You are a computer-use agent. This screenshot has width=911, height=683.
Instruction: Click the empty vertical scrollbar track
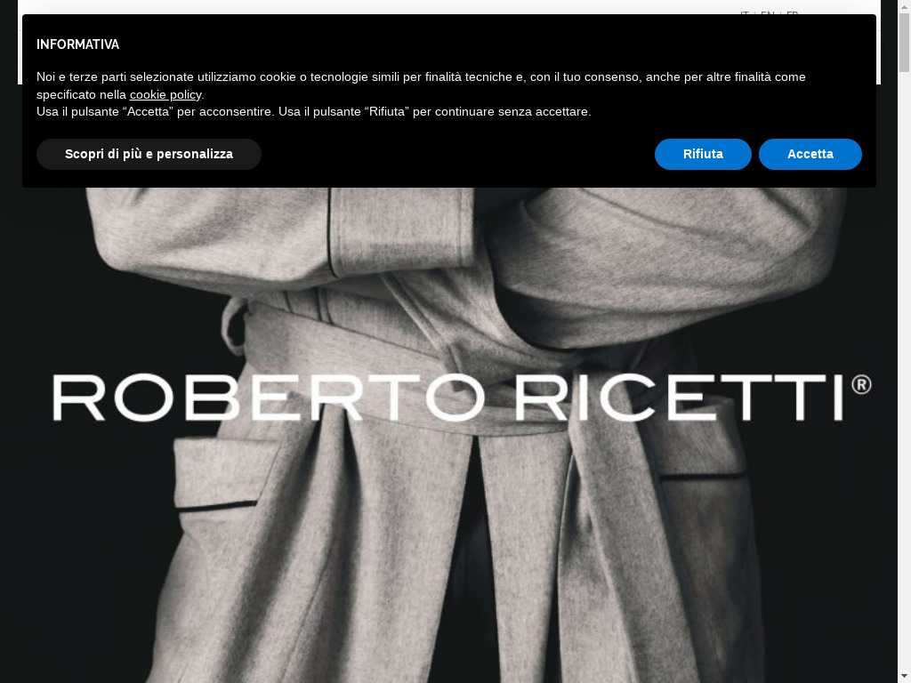pyautogui.click(x=904, y=372)
